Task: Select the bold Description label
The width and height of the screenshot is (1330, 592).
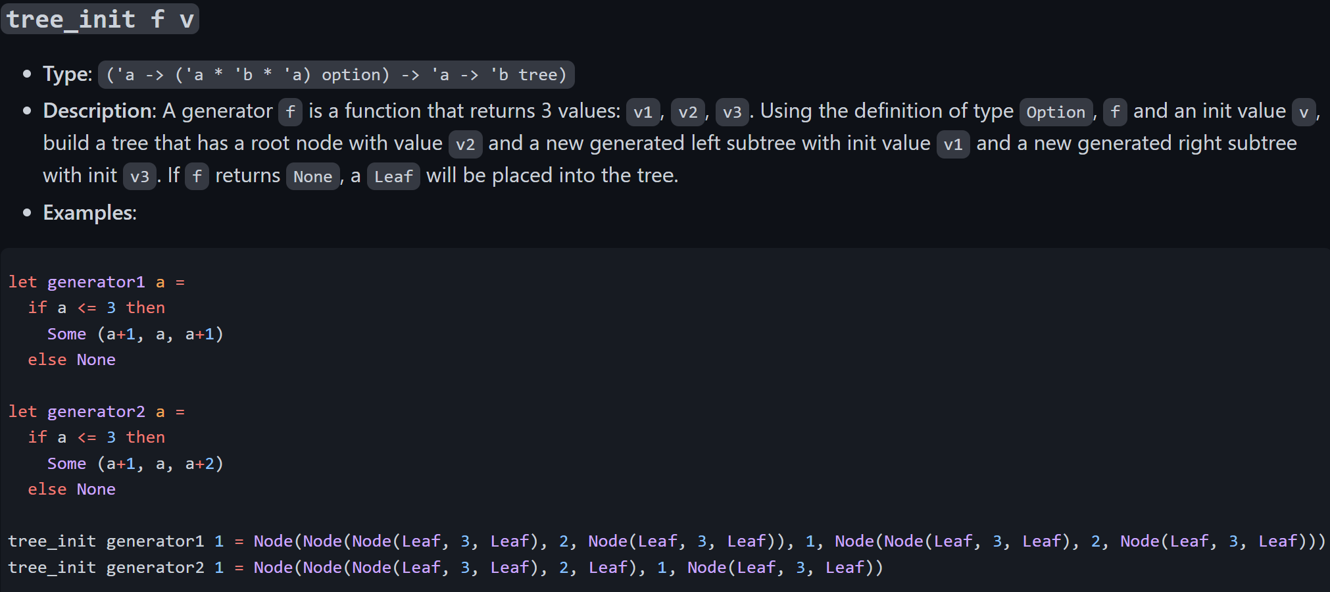Action: coord(97,111)
